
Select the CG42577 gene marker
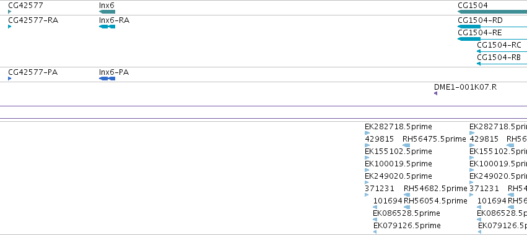10,12
